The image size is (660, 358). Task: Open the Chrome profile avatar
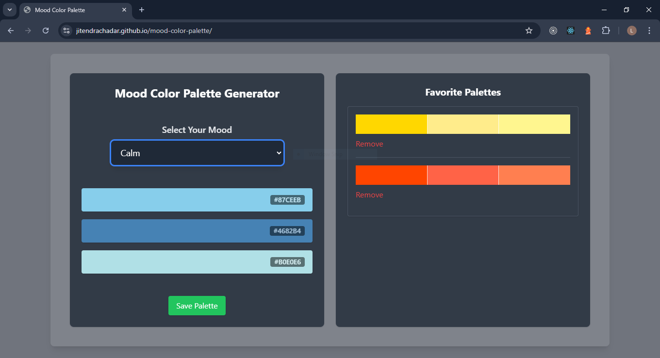[631, 31]
